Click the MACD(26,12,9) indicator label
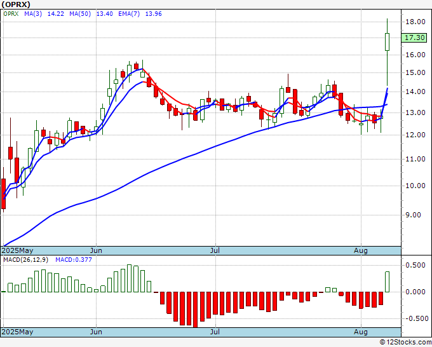This screenshot has height=347, width=432. click(x=25, y=260)
